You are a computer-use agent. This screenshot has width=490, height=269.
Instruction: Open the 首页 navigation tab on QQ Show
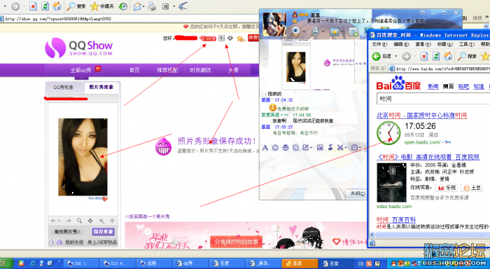(x=134, y=70)
